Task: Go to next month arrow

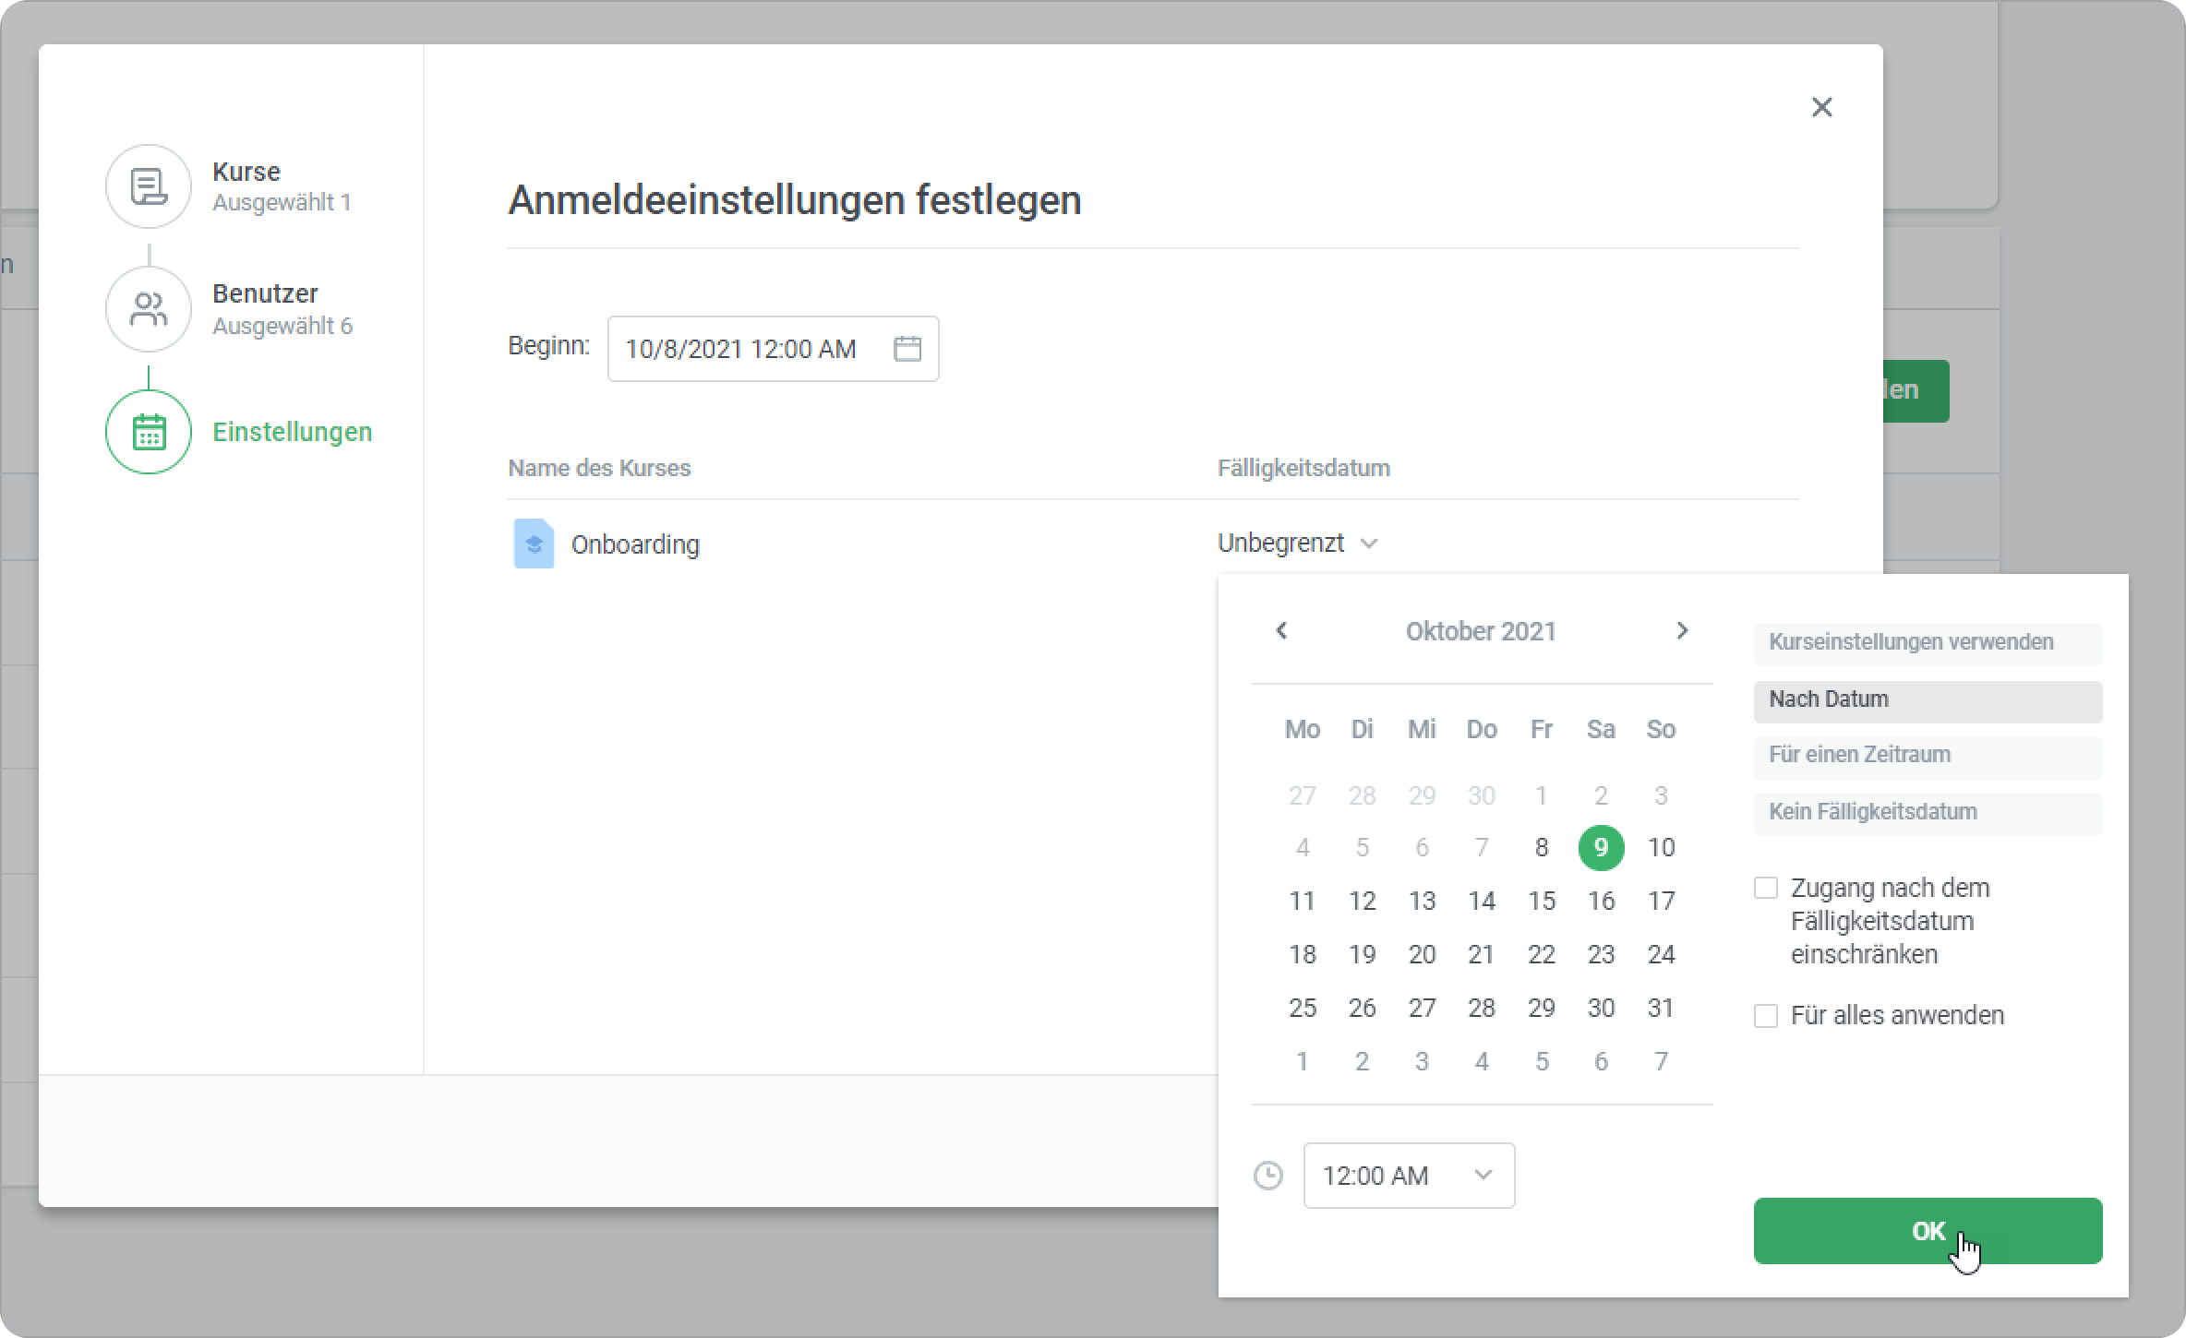Action: pos(1682,630)
